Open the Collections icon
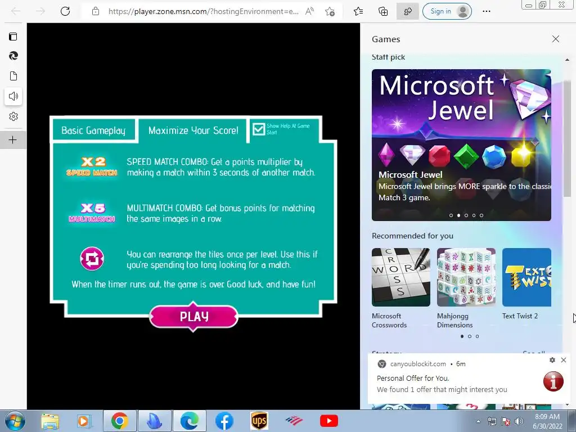The height and width of the screenshot is (432, 576). pyautogui.click(x=383, y=11)
